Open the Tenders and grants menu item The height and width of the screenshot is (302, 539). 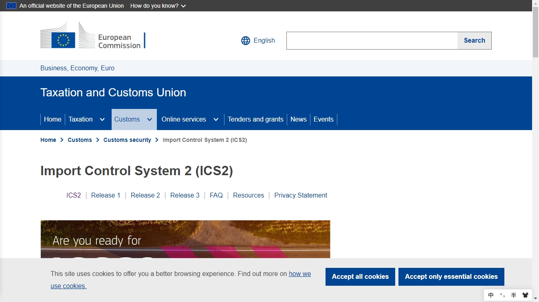point(255,119)
